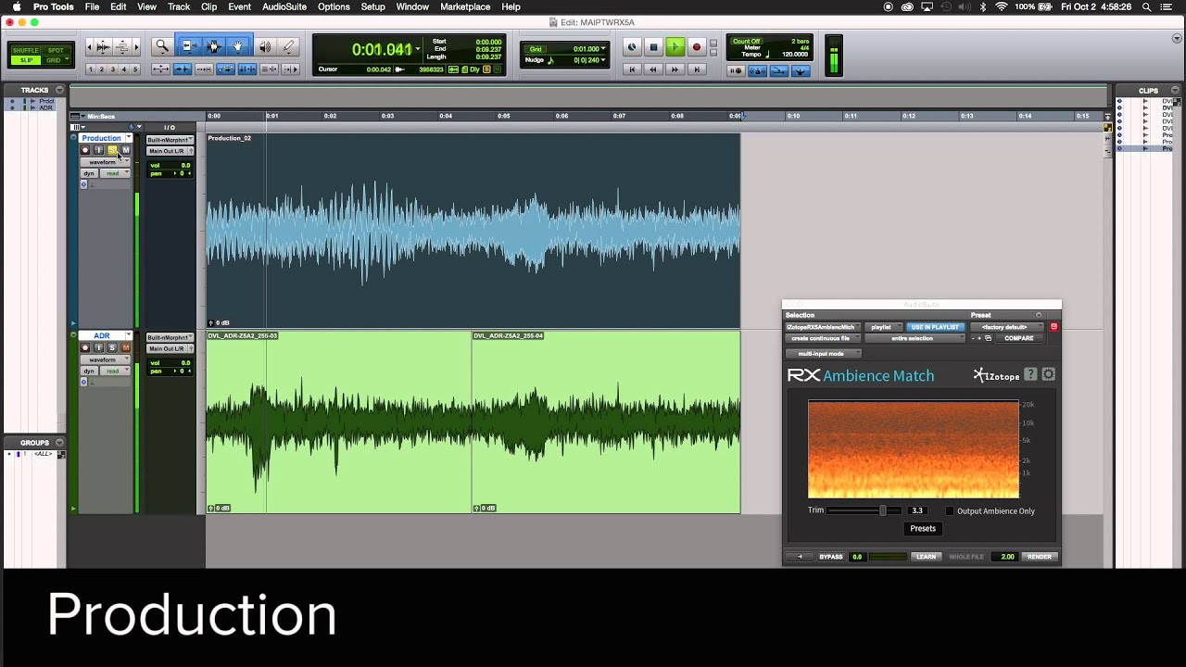
Task: Toggle solo on Production track
Action: pos(113,150)
